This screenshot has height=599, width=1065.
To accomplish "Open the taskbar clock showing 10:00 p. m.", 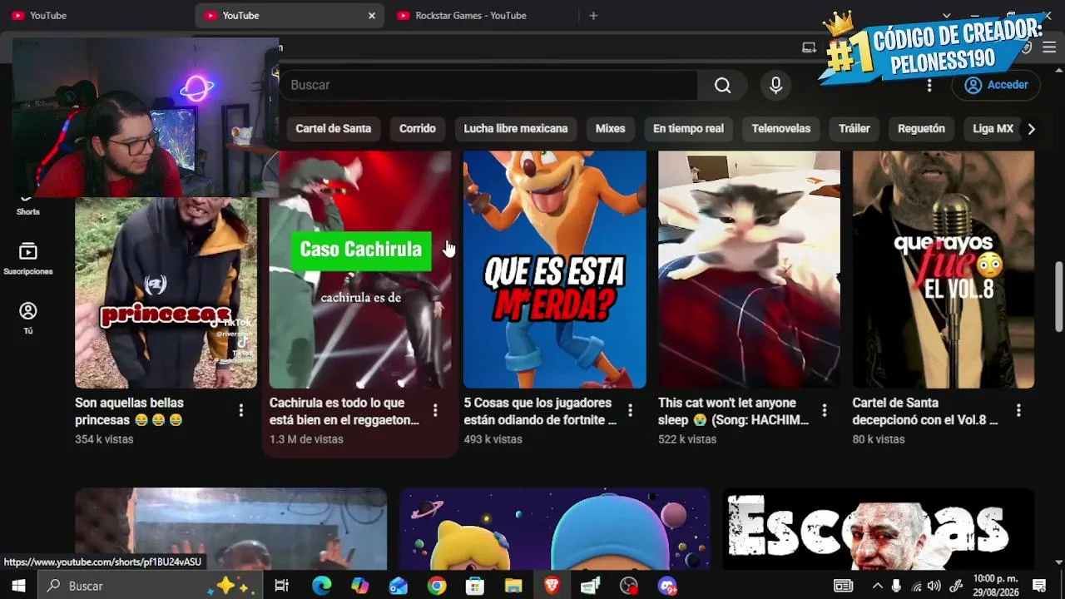I will tap(995, 586).
